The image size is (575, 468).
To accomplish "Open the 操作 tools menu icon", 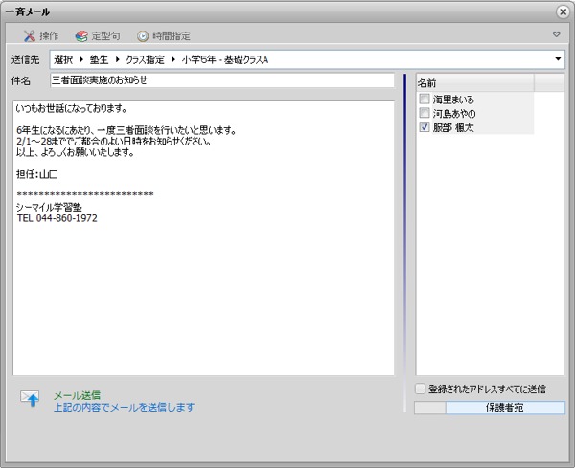I will click(29, 35).
